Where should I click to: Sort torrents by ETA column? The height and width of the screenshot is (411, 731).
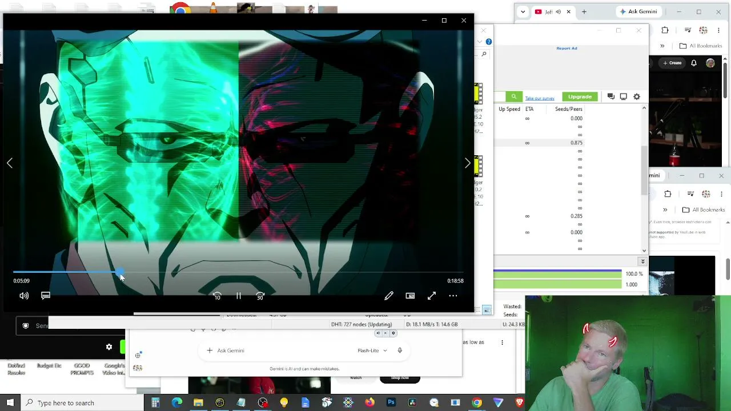[x=529, y=109]
